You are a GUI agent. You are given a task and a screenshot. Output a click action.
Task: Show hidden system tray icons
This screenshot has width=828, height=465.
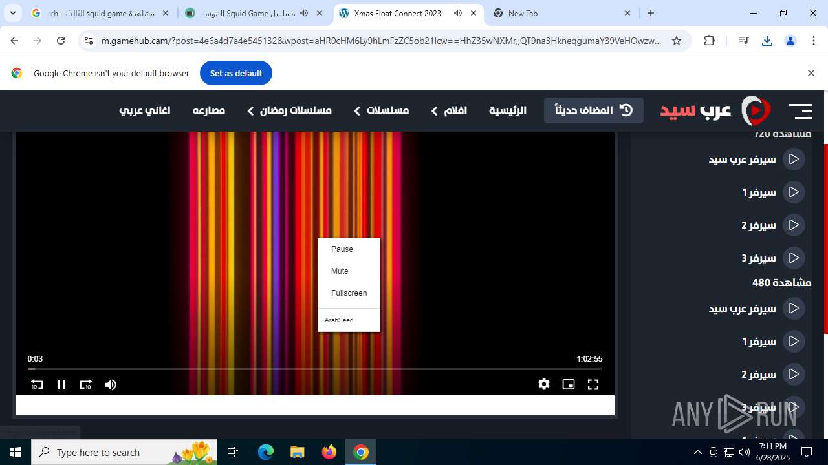coord(697,452)
